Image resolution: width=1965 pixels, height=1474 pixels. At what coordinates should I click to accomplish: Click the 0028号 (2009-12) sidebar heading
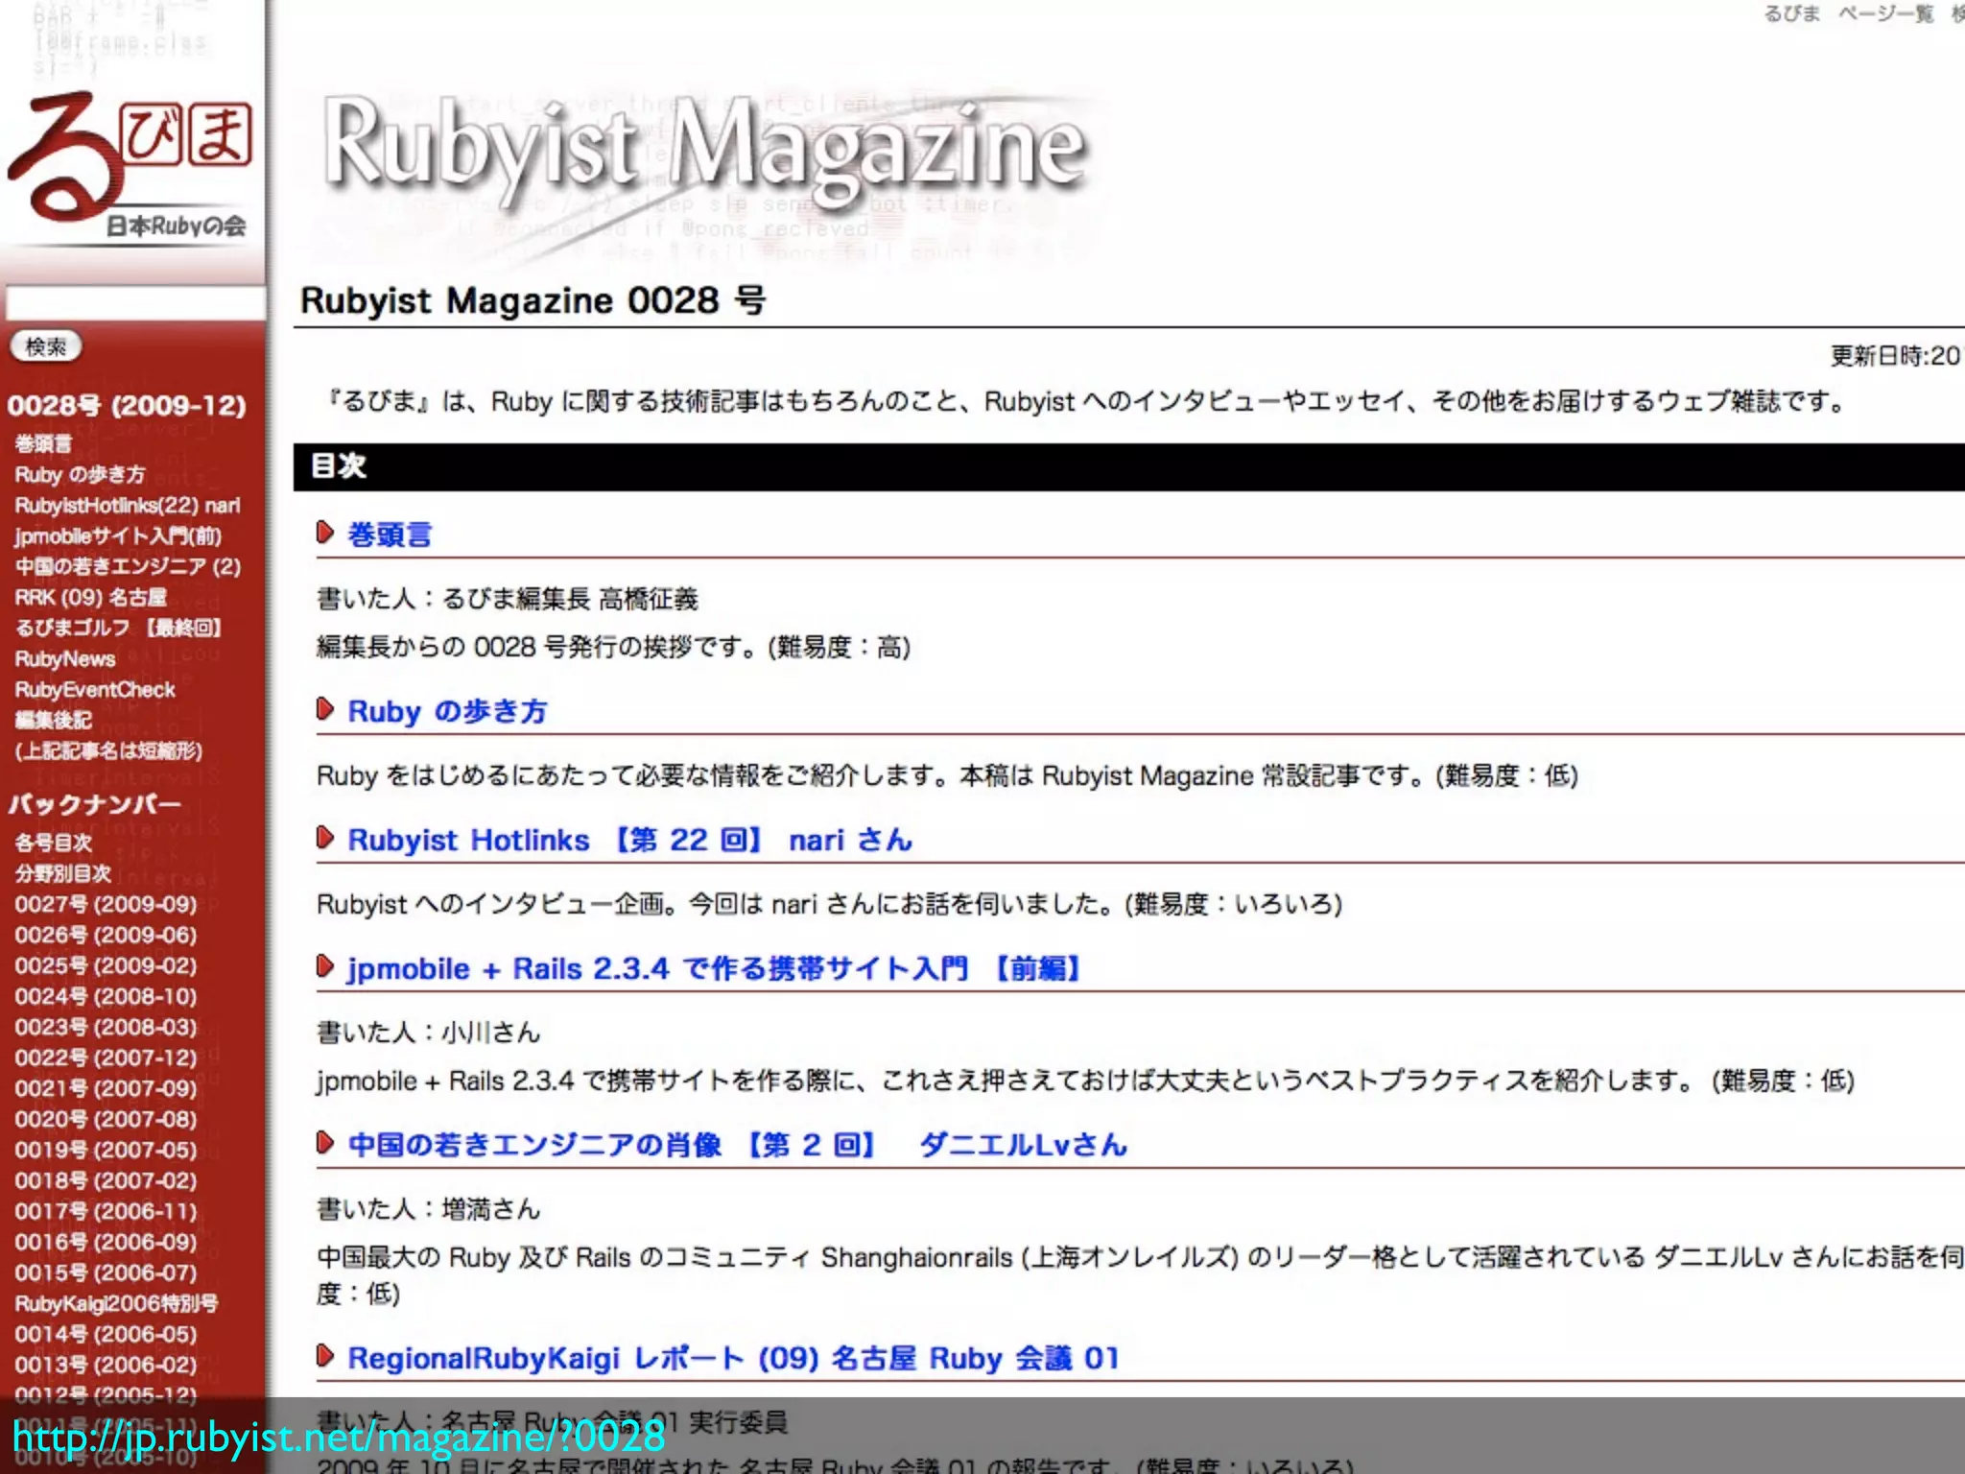(127, 405)
